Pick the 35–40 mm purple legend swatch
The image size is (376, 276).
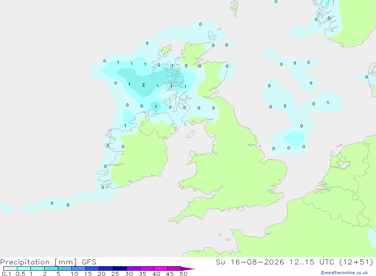147,268
